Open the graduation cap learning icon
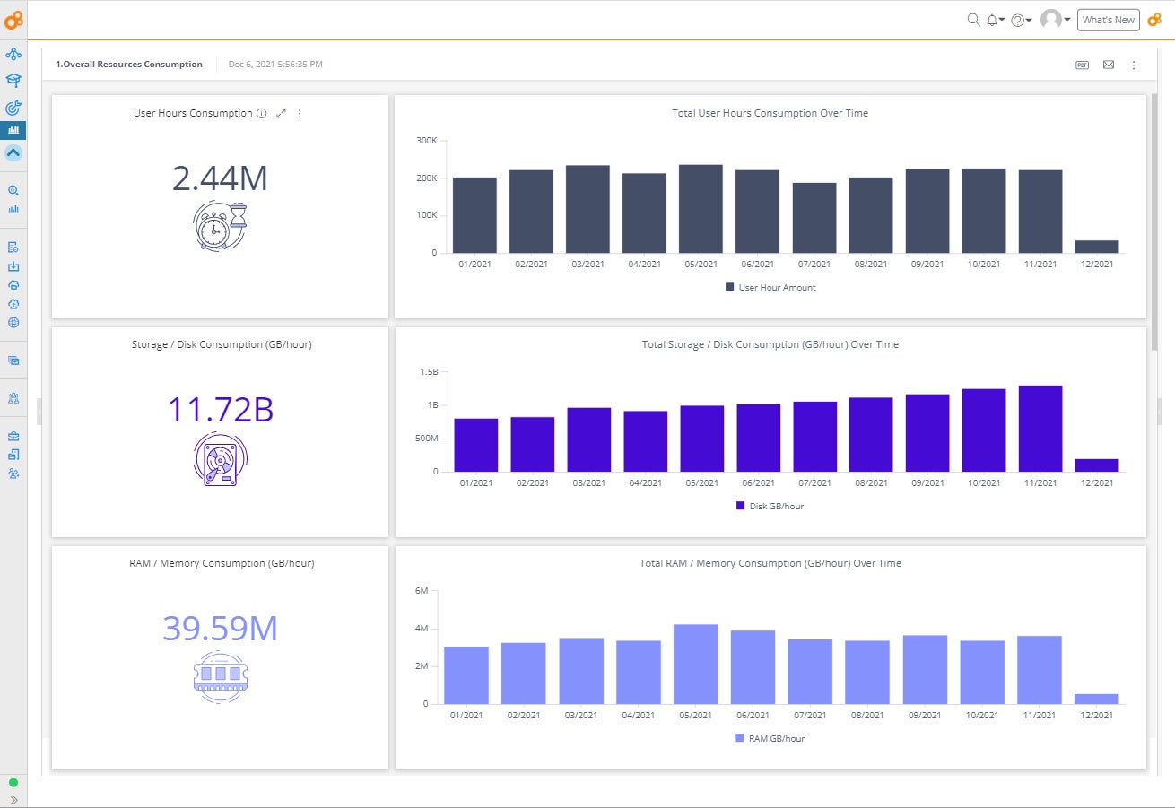This screenshot has height=808, width=1175. pyautogui.click(x=13, y=80)
